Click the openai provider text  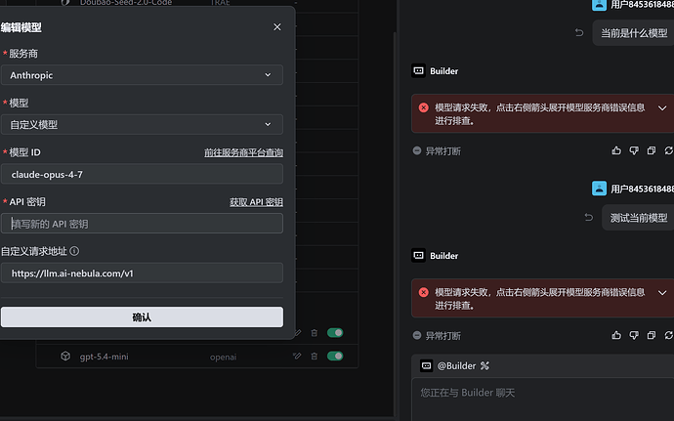(x=223, y=357)
